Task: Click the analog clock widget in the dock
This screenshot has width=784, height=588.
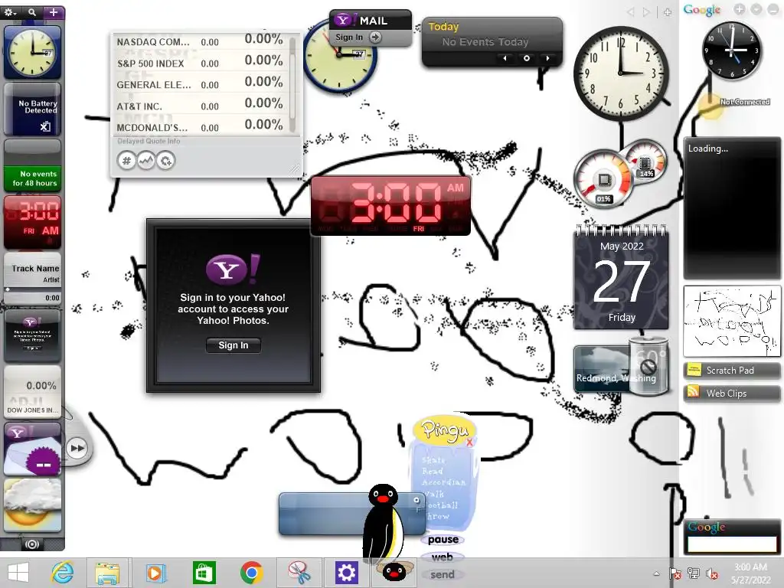Action: [32, 52]
